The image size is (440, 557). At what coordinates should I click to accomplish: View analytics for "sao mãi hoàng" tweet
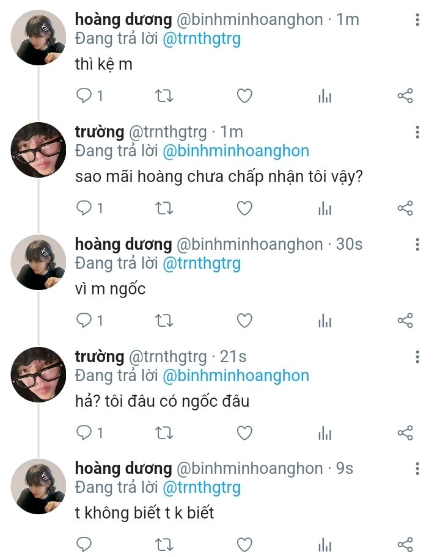[x=325, y=208]
